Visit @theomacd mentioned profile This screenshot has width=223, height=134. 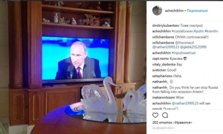coord(184,43)
